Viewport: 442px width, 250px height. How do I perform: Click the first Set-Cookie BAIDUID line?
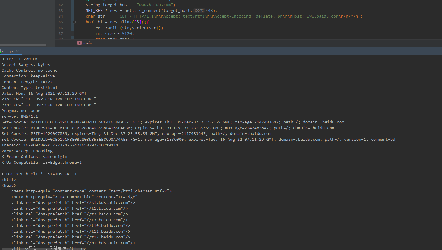pyautogui.click(x=91, y=122)
